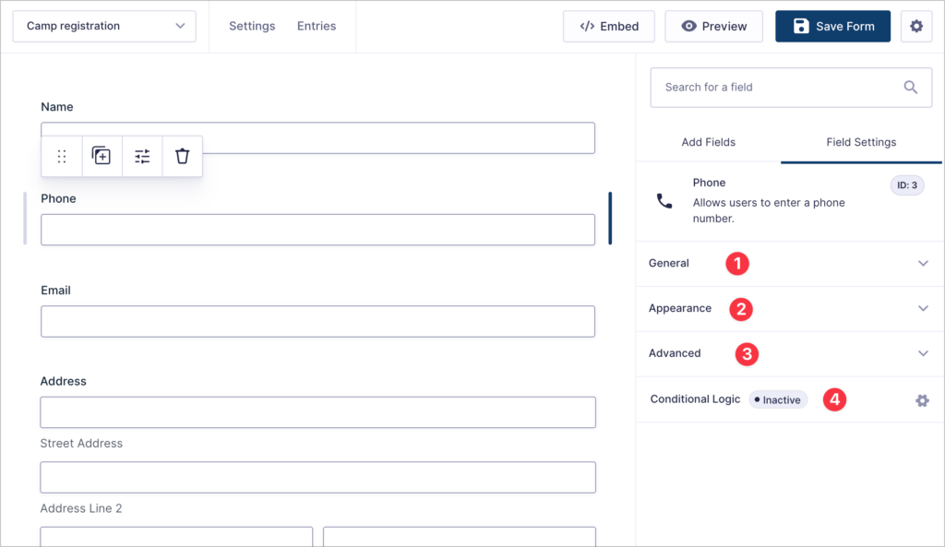Open Conditional Logic settings via its gear icon
This screenshot has width=945, height=547.
tap(921, 399)
